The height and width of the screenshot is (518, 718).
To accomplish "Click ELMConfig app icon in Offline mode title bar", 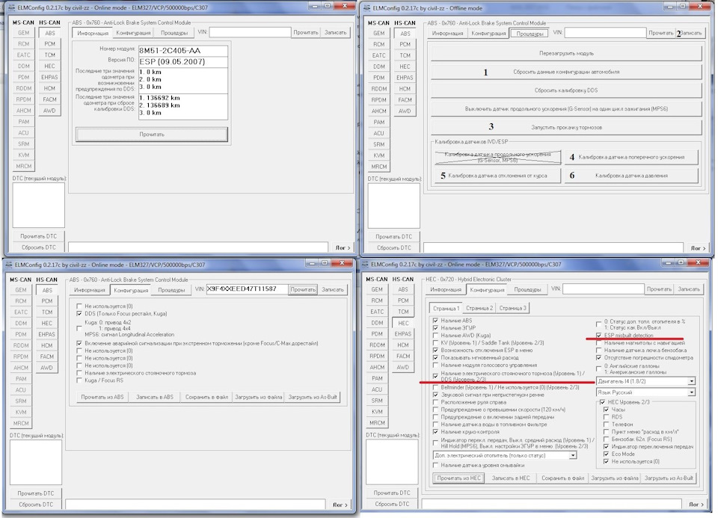I will [x=366, y=7].
